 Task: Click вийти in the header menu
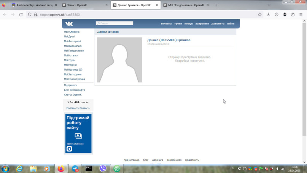(x=231, y=24)
